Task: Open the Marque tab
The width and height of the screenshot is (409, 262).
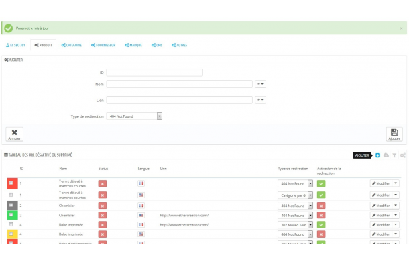Action: click(x=133, y=45)
